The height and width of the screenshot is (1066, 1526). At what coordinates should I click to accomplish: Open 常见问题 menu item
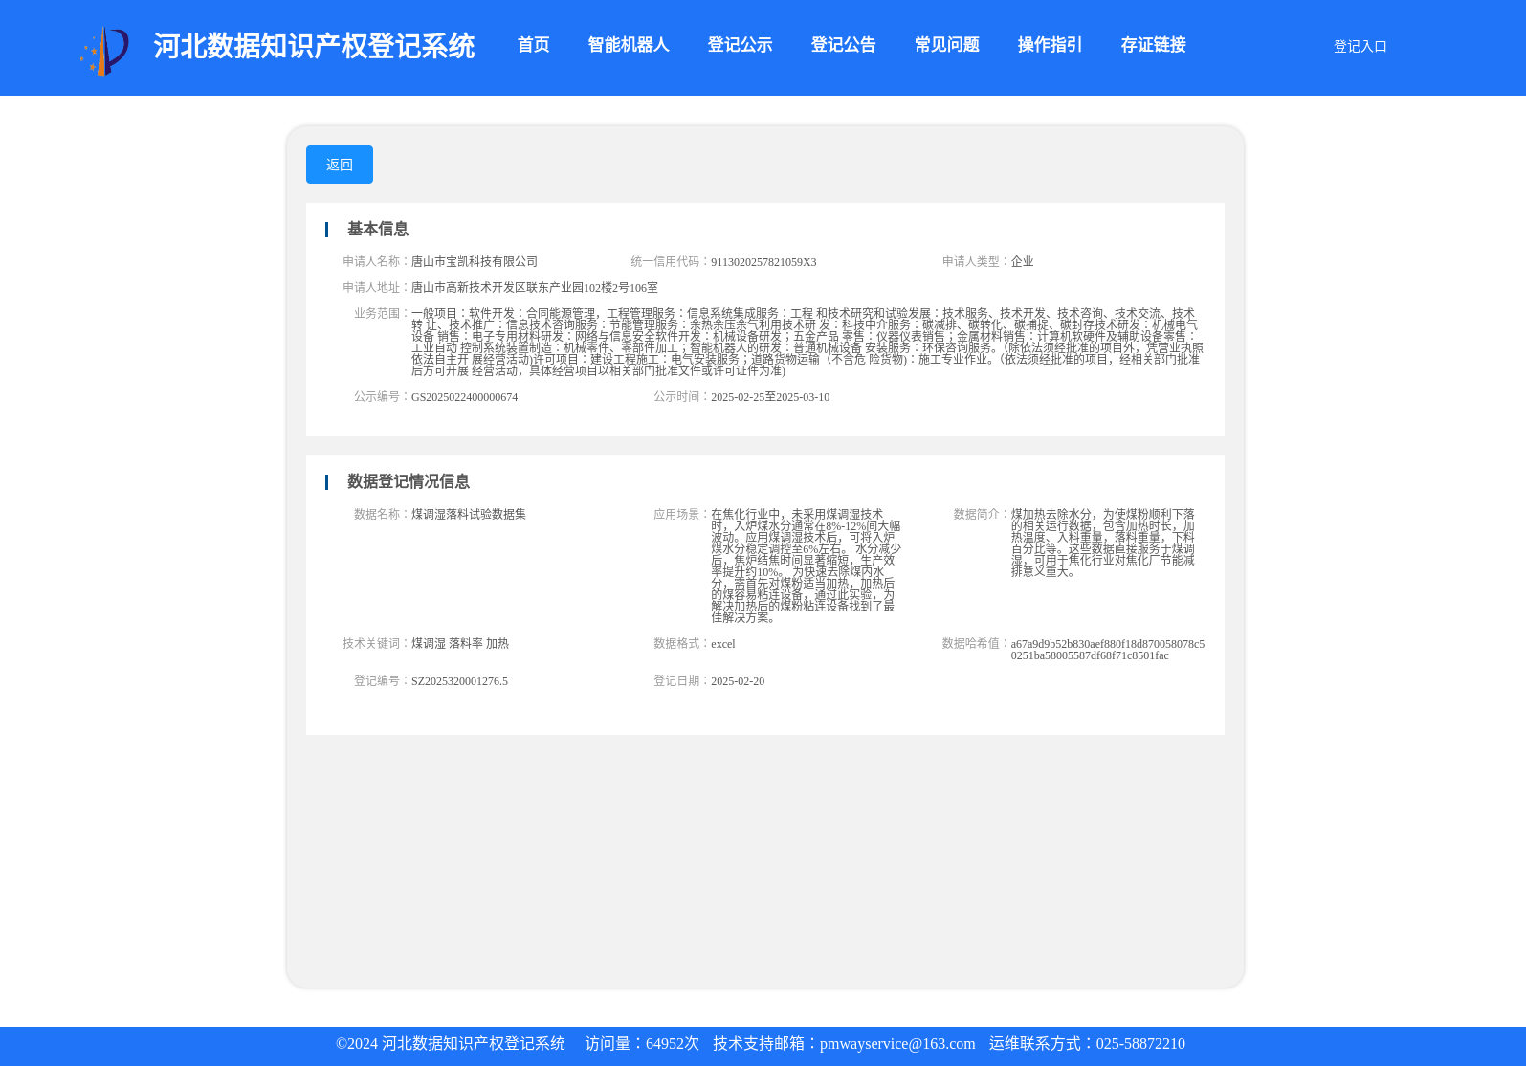coord(946,45)
